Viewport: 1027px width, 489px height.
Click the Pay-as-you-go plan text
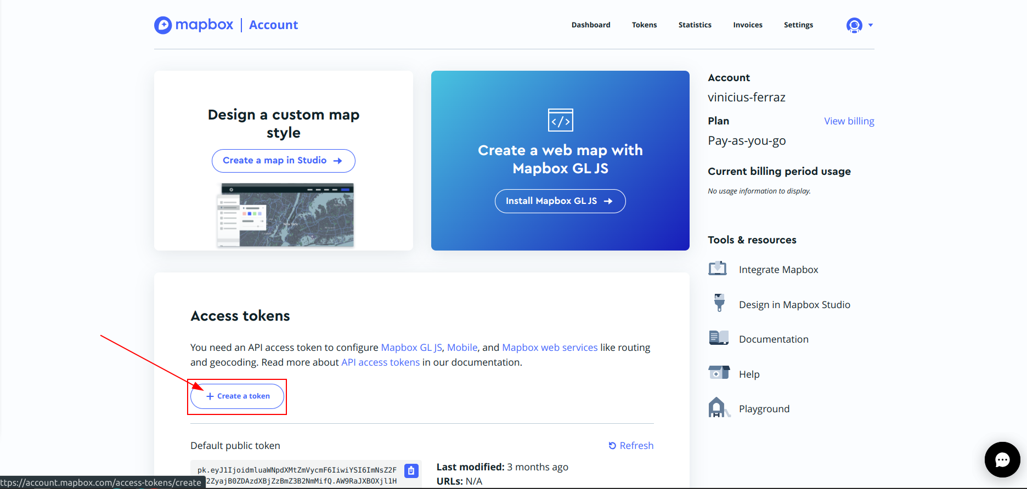[x=747, y=141]
